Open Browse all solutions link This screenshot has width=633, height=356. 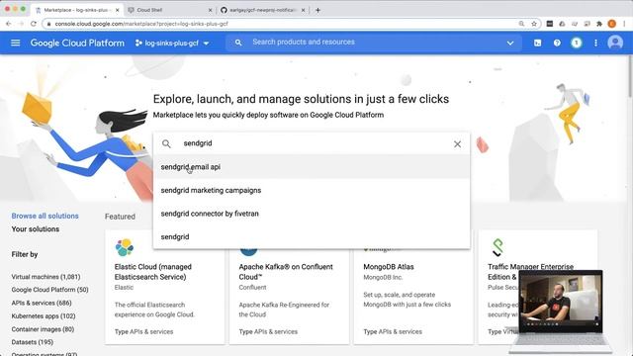coord(45,216)
